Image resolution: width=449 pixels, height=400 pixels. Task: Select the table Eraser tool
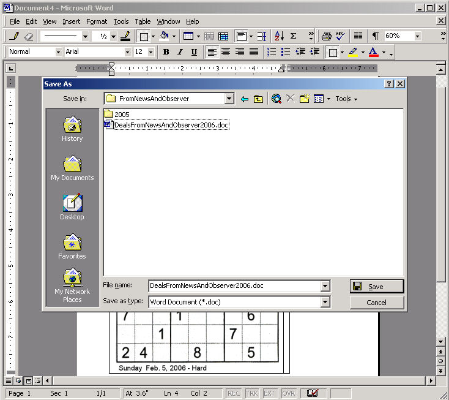pos(29,36)
